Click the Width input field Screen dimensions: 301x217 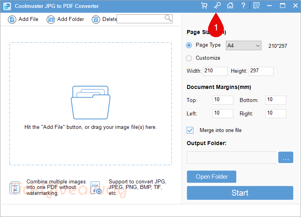click(x=215, y=71)
